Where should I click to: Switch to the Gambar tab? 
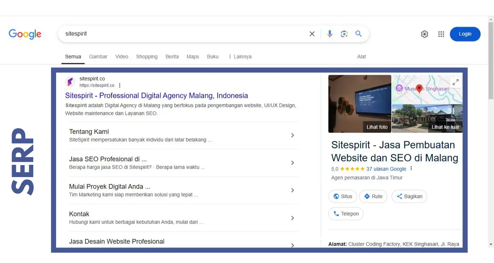click(x=98, y=57)
